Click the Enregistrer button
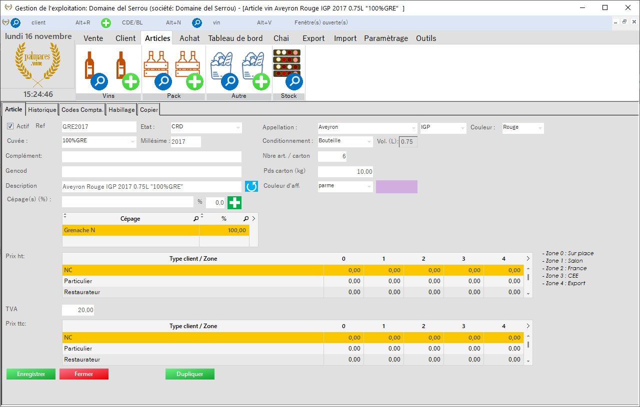The width and height of the screenshot is (640, 407). (x=31, y=374)
